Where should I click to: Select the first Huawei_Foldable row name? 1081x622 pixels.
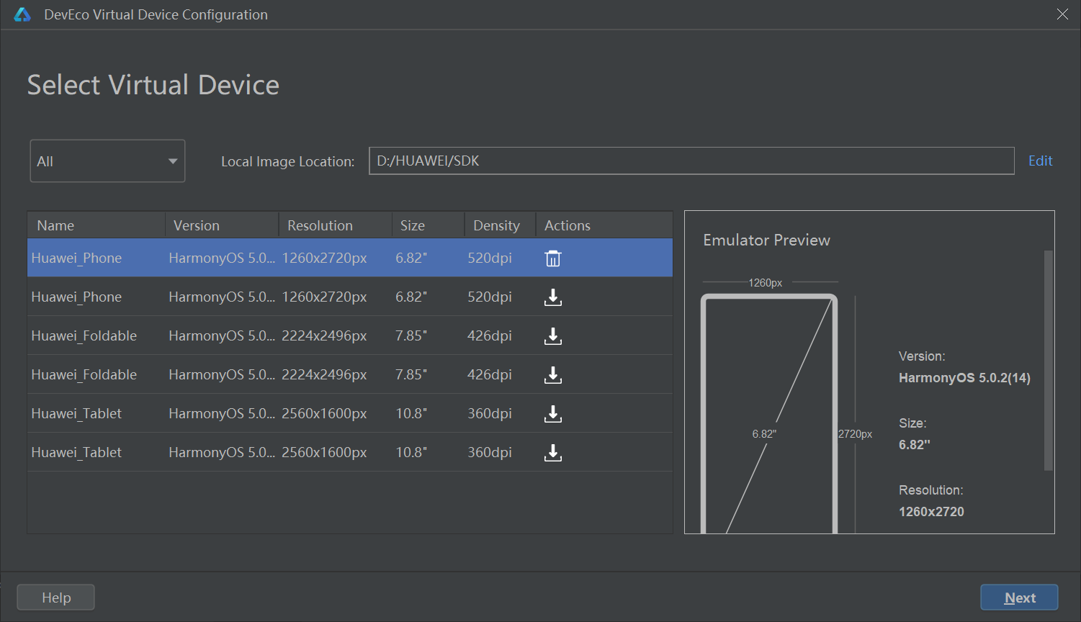click(84, 336)
